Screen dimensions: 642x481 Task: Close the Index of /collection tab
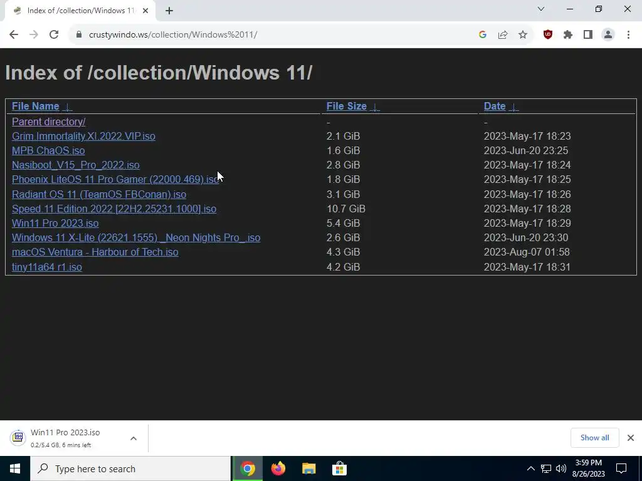click(145, 11)
